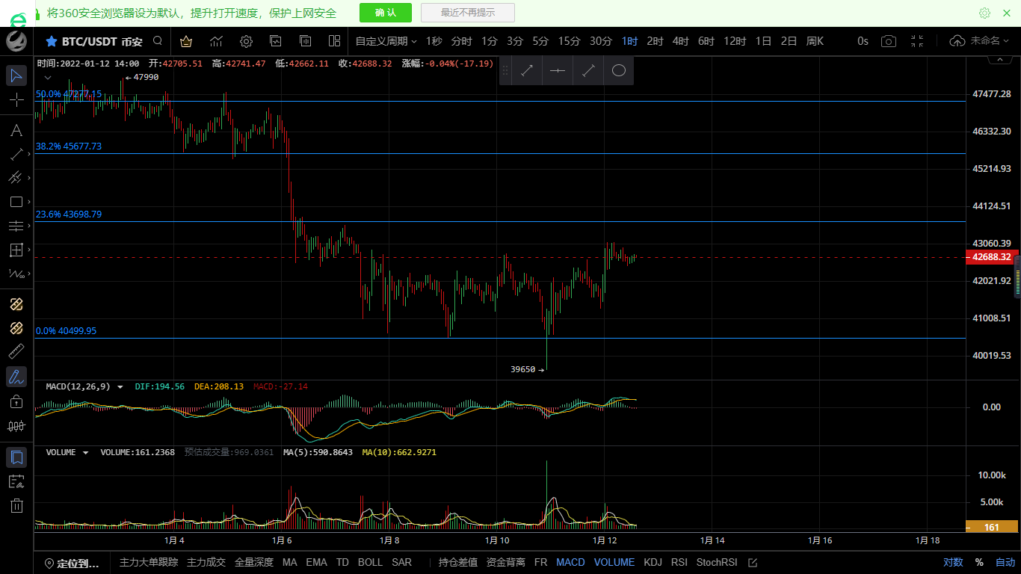Screen dimensions: 1021x574
Task: Switch to the 30分 timeframe
Action: click(601, 41)
